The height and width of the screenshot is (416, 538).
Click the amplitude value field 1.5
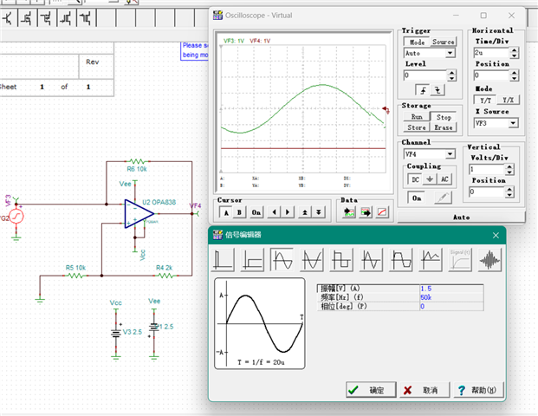pyautogui.click(x=438, y=288)
